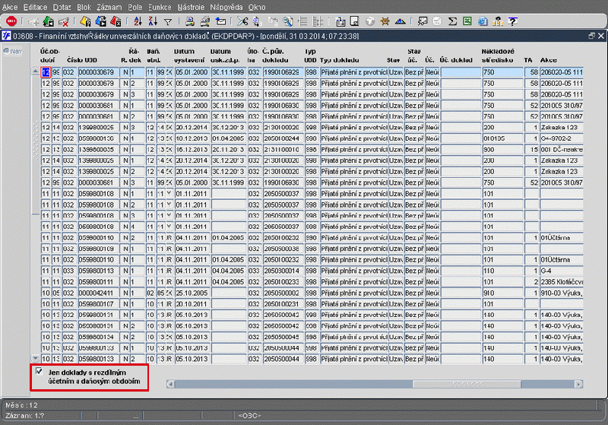Click the printer icon

(x=189, y=21)
